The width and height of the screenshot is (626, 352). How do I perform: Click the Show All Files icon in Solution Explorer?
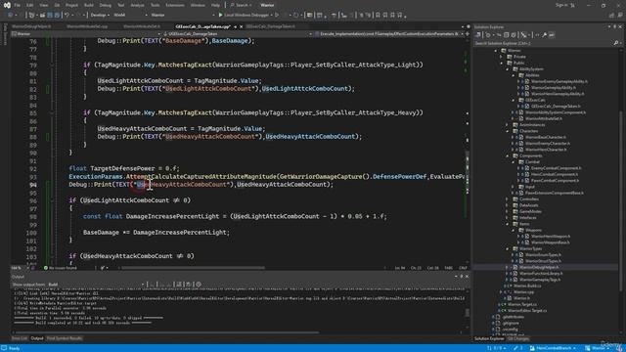[x=514, y=35]
